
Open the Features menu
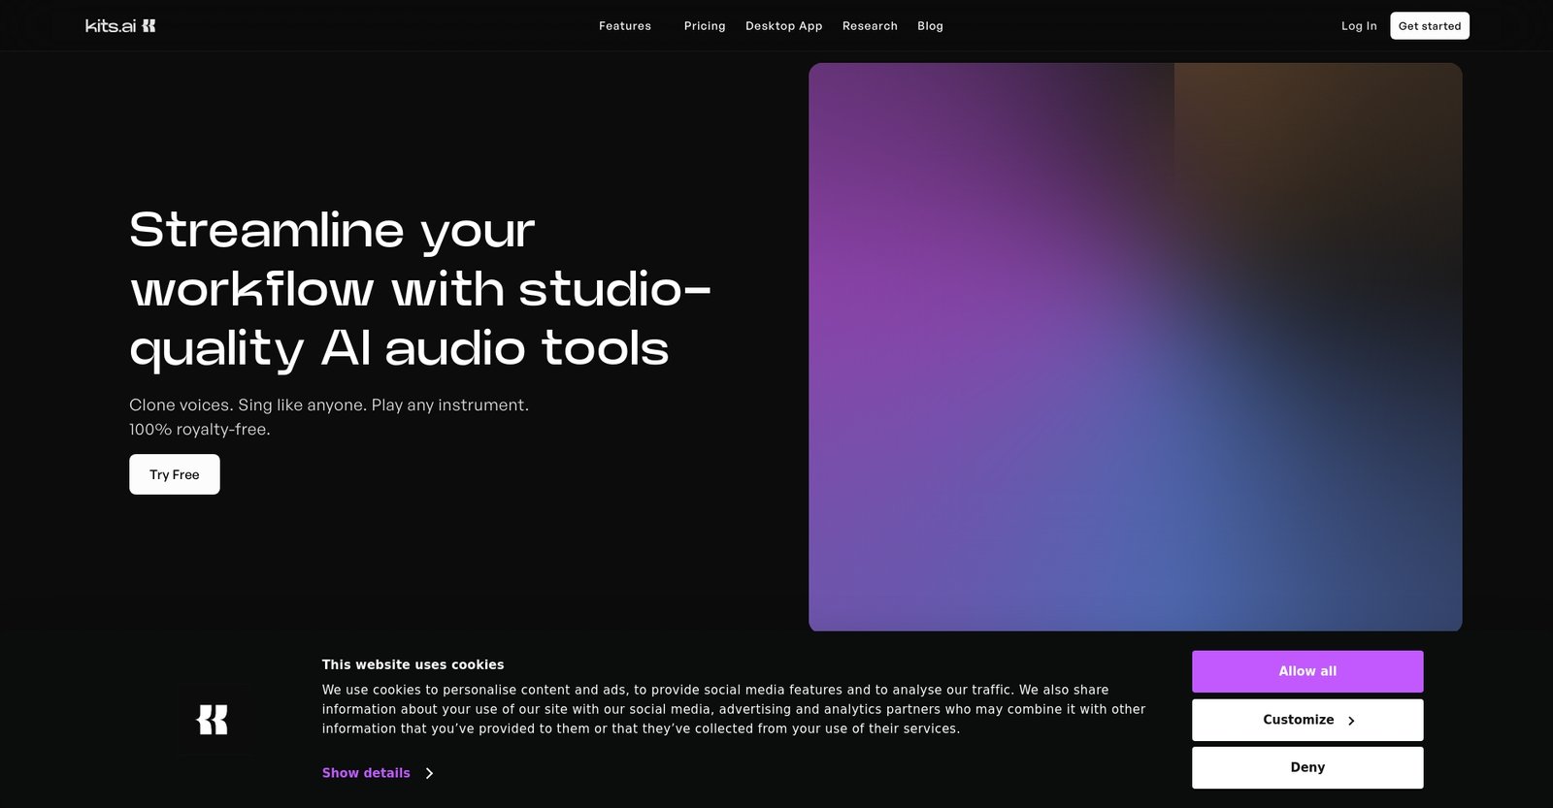624,26
